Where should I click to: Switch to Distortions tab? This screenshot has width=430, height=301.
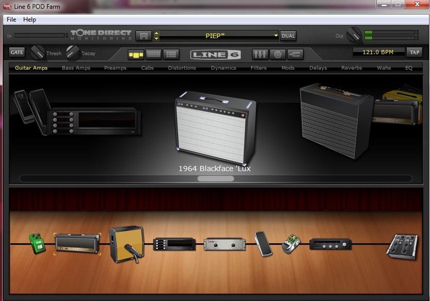182,68
